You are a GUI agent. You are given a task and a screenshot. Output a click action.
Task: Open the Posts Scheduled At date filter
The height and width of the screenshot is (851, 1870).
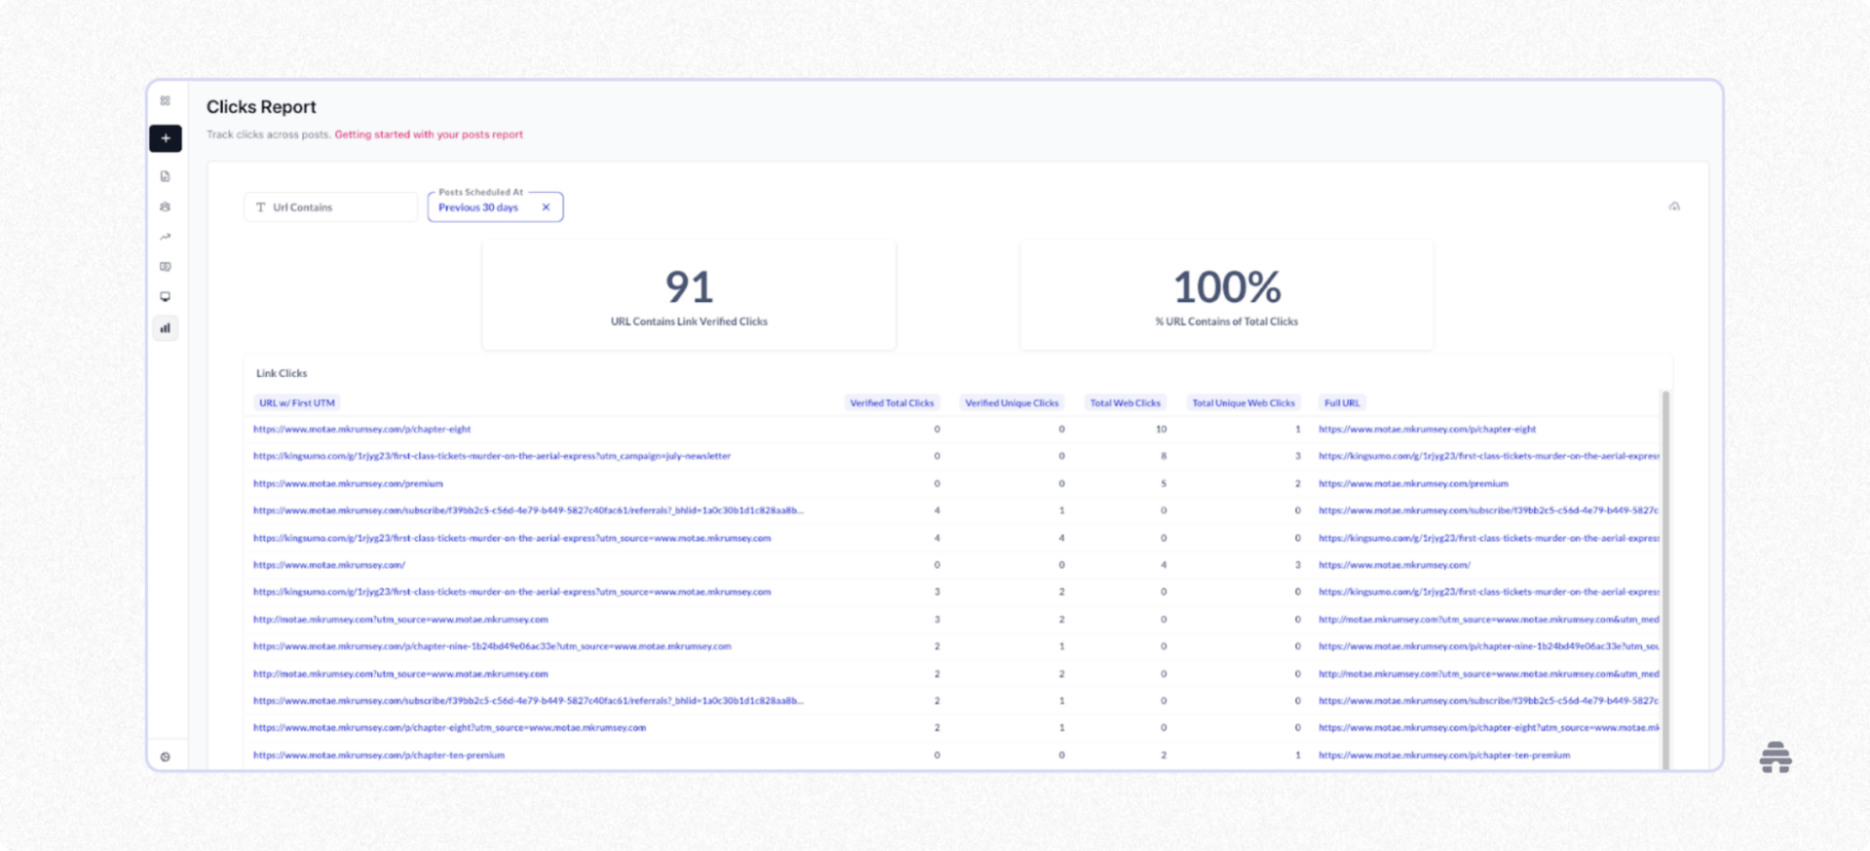tap(496, 206)
